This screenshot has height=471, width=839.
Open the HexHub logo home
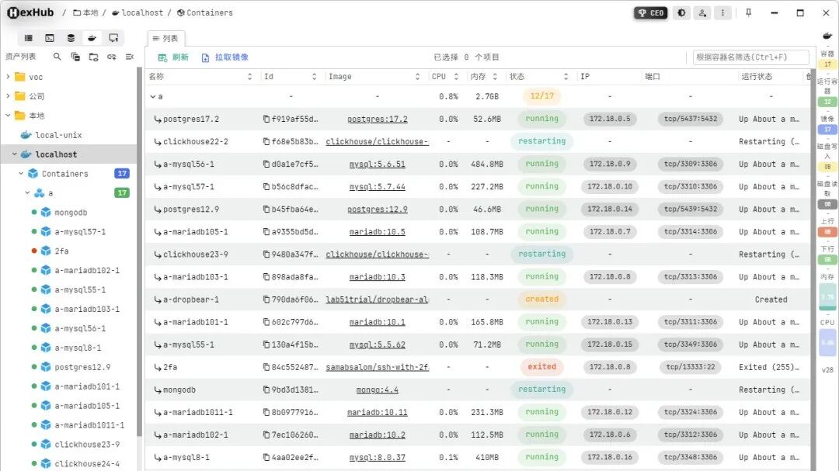30,12
